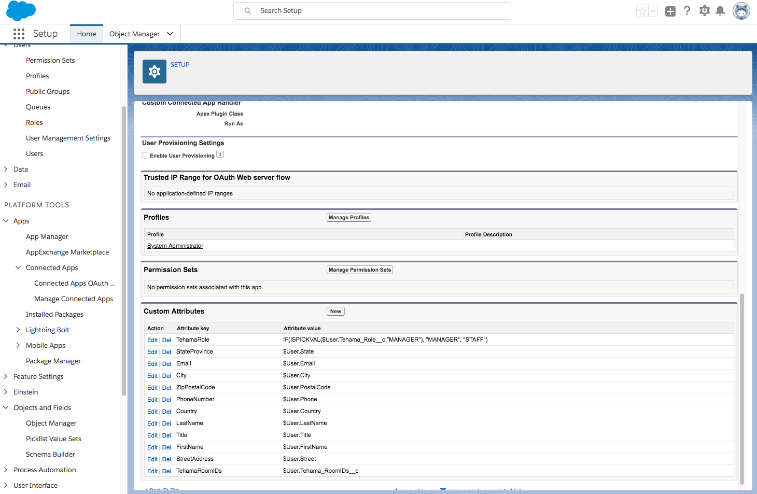Image resolution: width=757 pixels, height=494 pixels.
Task: Expand the Email section in sidebar
Action: [x=6, y=185]
